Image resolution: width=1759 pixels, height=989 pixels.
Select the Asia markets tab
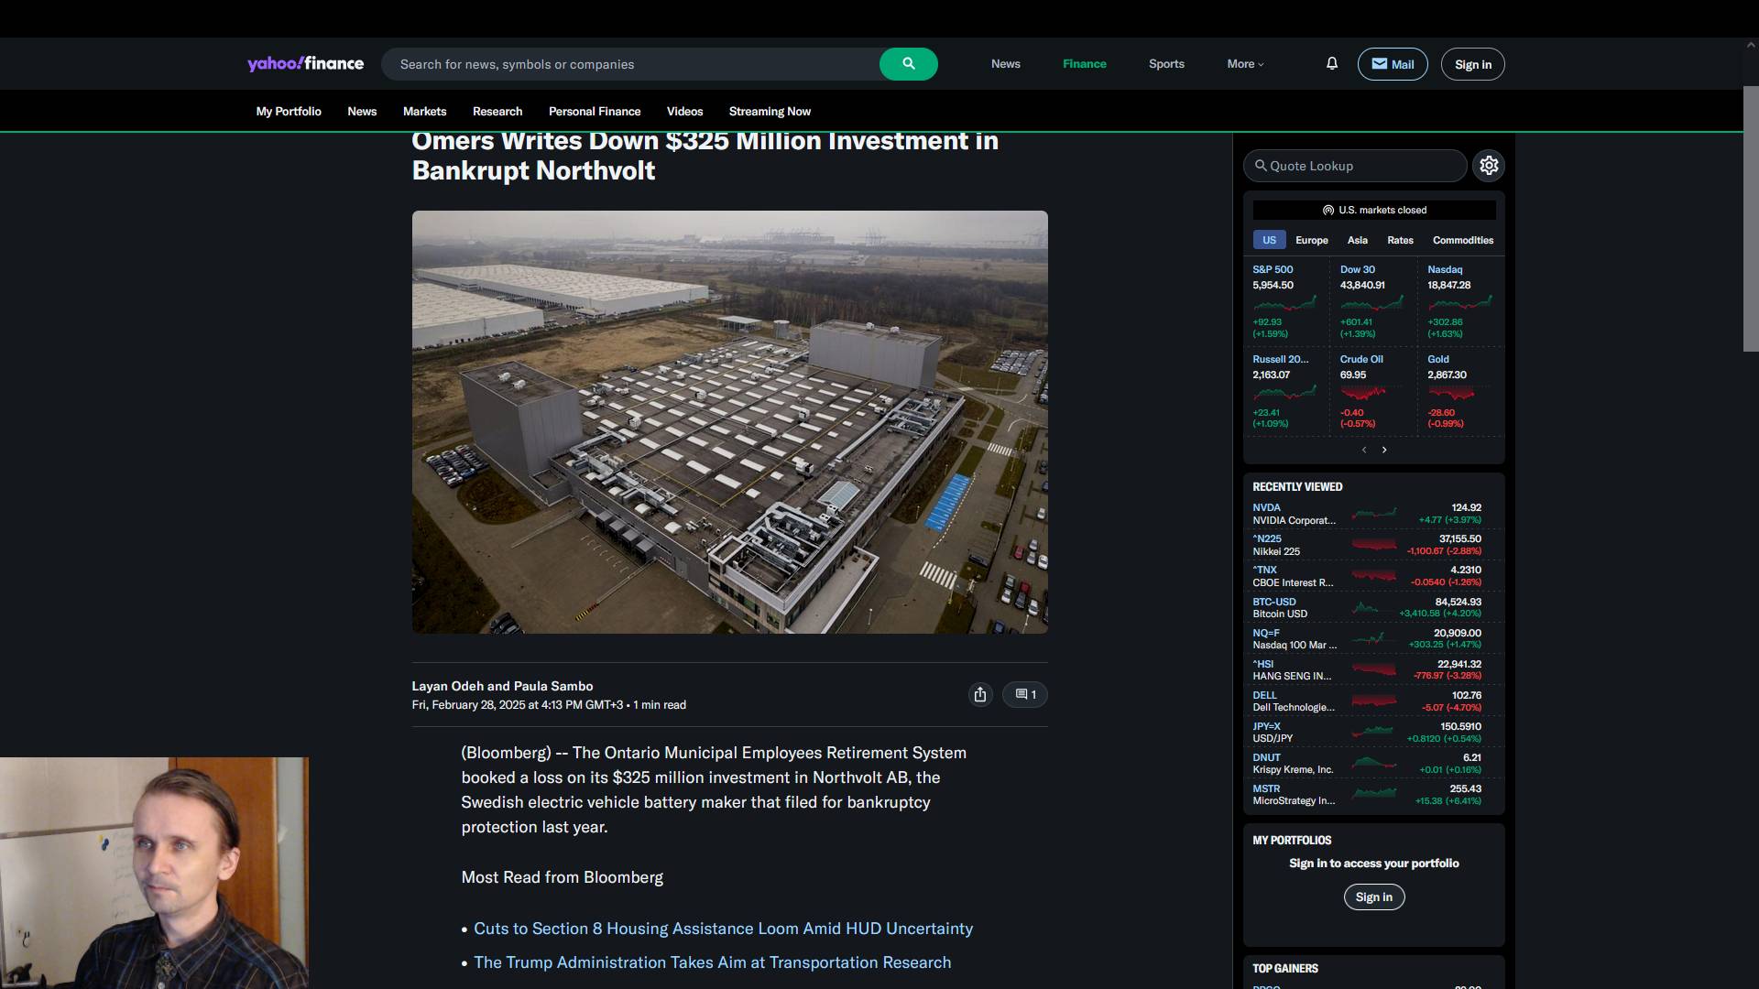[x=1357, y=240]
